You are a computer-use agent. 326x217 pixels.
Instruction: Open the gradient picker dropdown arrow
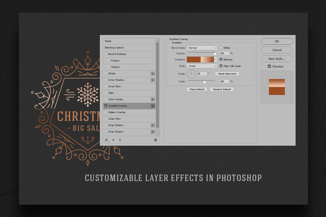pyautogui.click(x=216, y=59)
